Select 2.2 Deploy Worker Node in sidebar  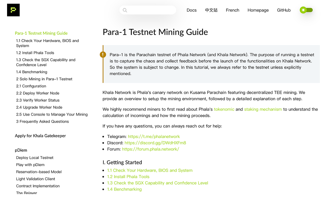(x=38, y=93)
